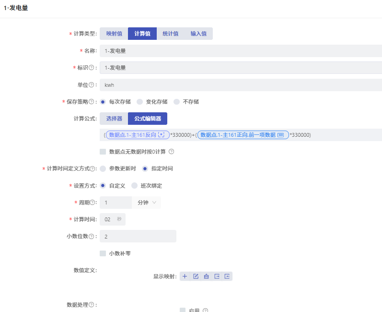Image resolution: width=382 pixels, height=312 pixels.
Task: Click the clear display mapping icon
Action: pos(206,276)
